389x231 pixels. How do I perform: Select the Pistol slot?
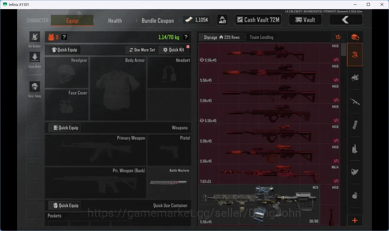pos(169,150)
